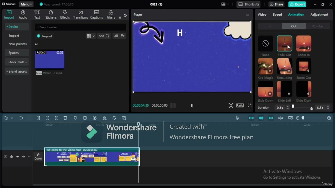Switch to the Speed tab
This screenshot has width=335, height=188.
tap(277, 15)
